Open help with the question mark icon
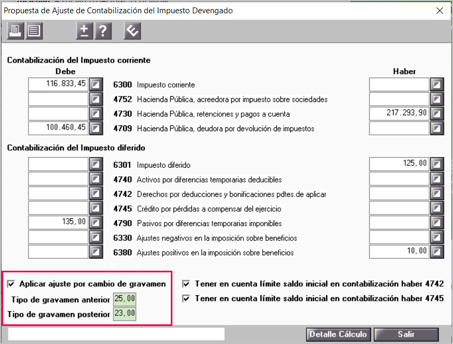Viewport: 453px width, 344px height. coord(103,31)
